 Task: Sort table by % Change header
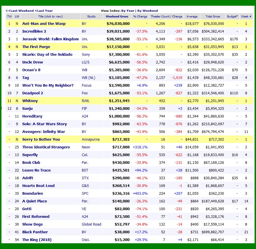(140, 17)
